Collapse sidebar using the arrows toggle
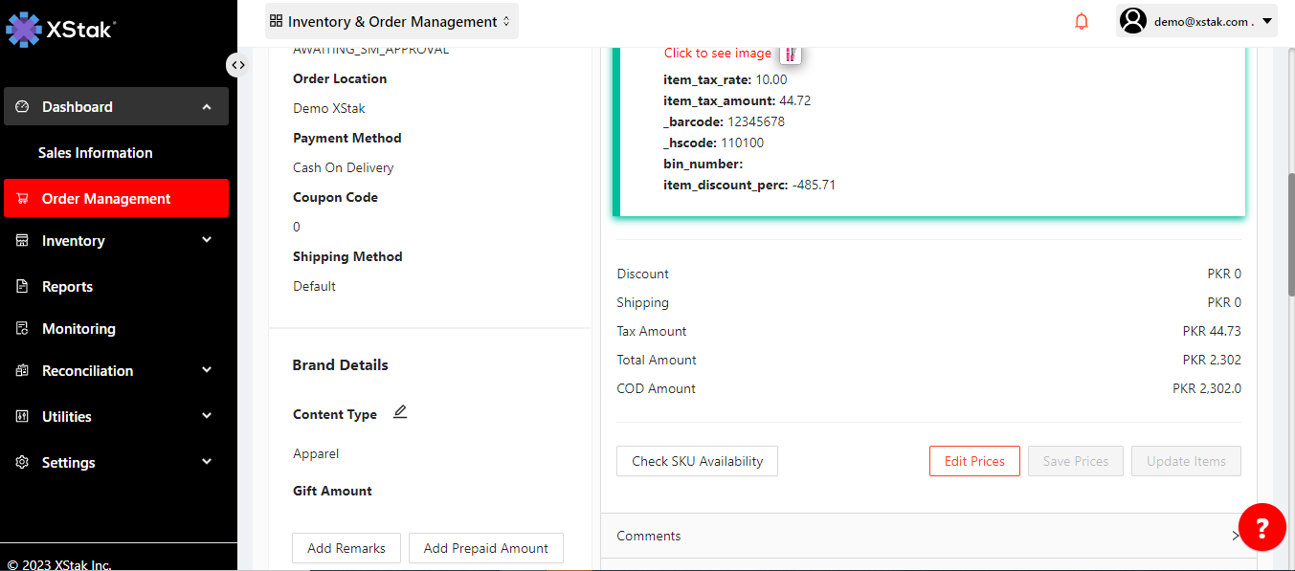The width and height of the screenshot is (1295, 571). (x=237, y=65)
